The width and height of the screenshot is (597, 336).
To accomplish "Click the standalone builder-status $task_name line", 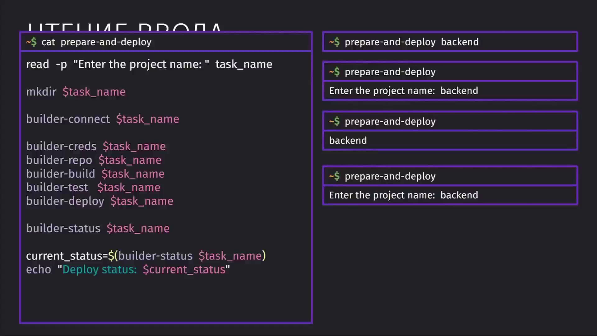I will pyautogui.click(x=98, y=228).
